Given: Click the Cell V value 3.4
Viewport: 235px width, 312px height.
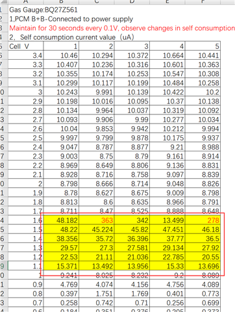Looking at the screenshot, I should point(26,55).
